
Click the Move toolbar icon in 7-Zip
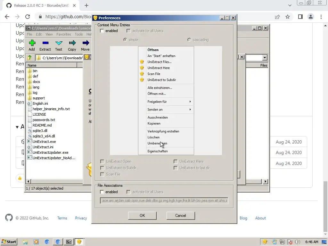pyautogui.click(x=86, y=43)
